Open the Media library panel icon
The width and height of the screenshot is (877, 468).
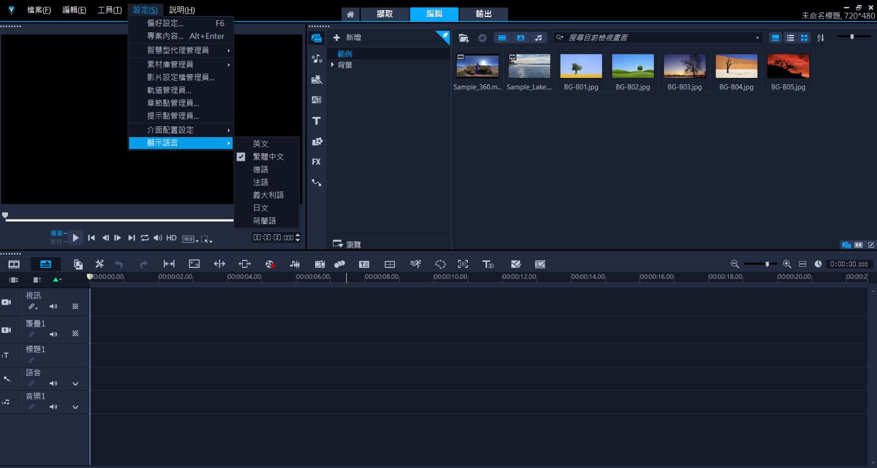[316, 38]
